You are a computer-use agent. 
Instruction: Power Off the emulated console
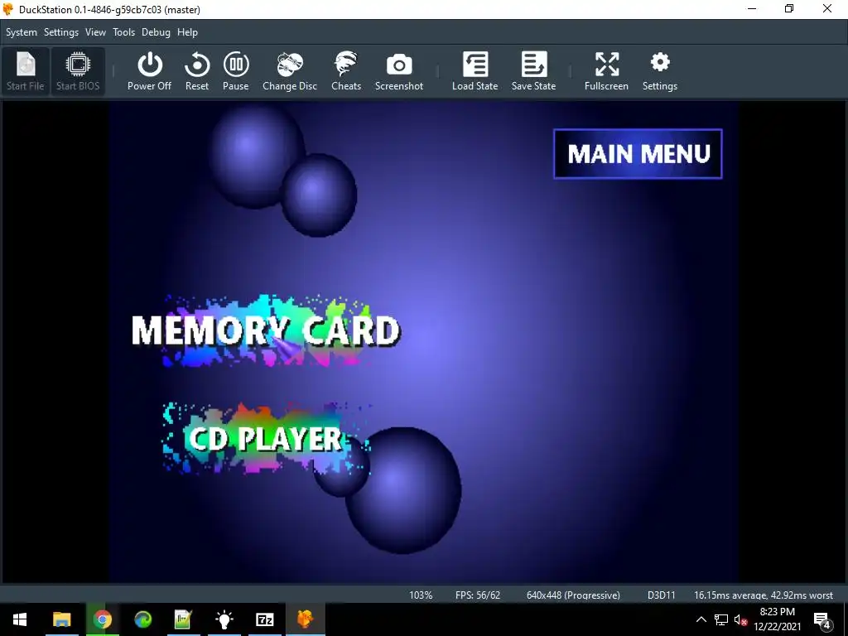click(149, 71)
